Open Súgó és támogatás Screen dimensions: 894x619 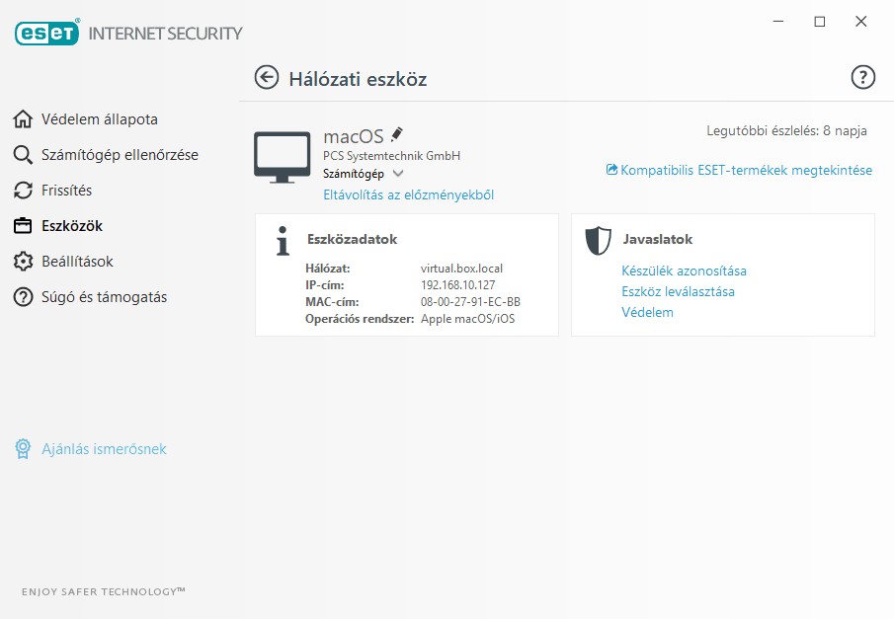pos(105,297)
